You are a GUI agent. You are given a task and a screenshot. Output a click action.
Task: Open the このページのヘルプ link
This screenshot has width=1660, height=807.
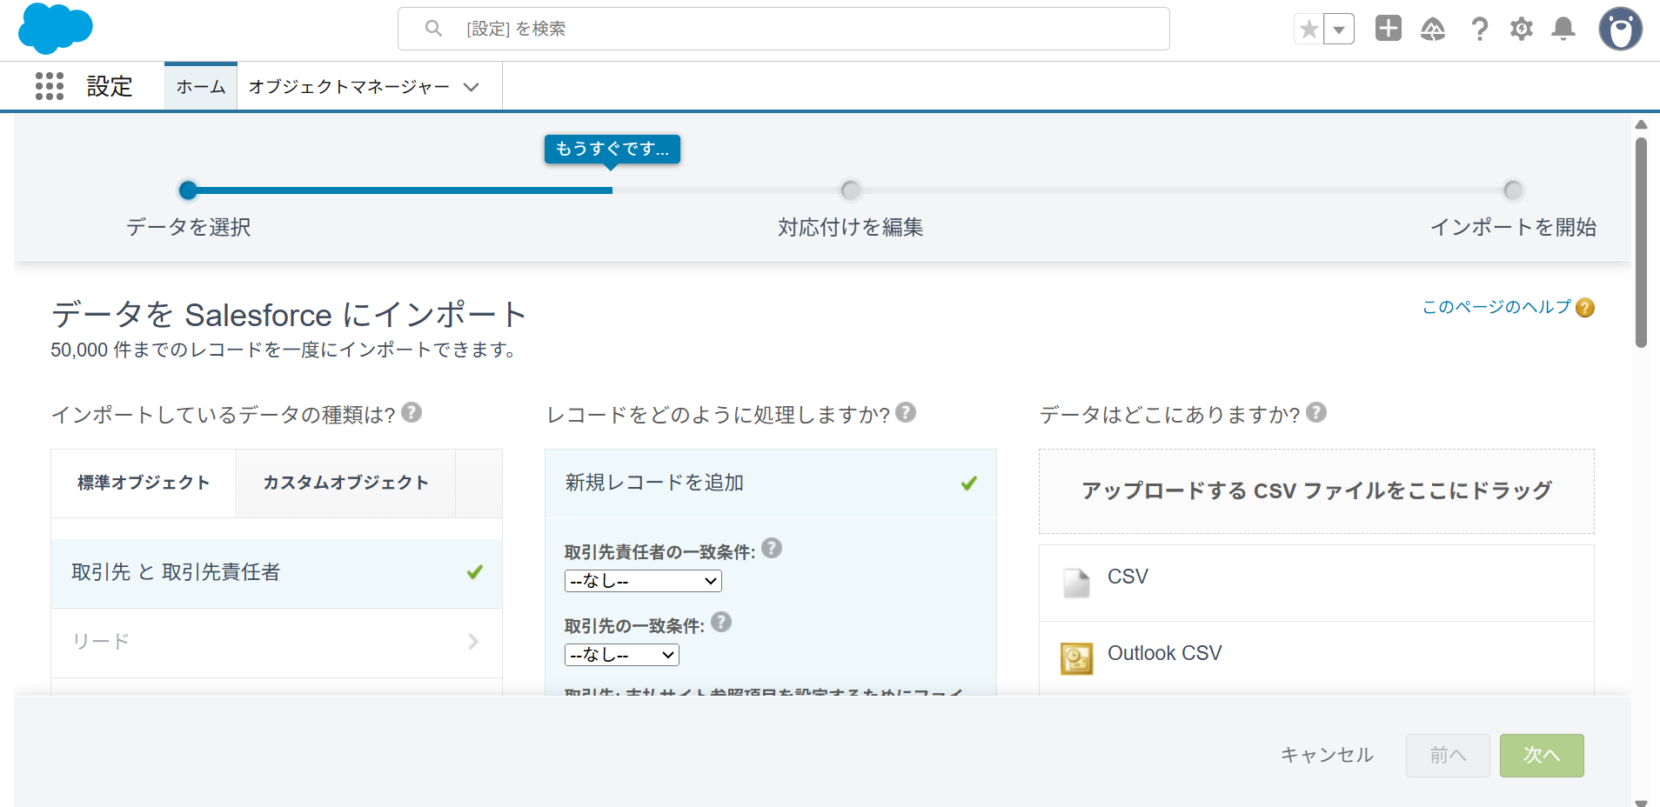(1496, 307)
